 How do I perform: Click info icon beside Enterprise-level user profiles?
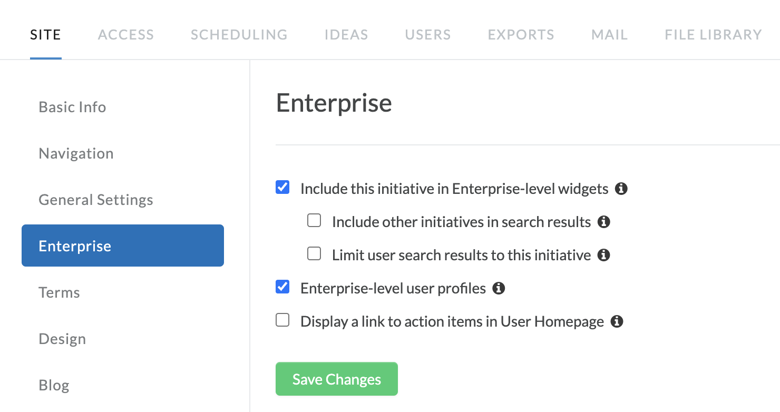499,288
